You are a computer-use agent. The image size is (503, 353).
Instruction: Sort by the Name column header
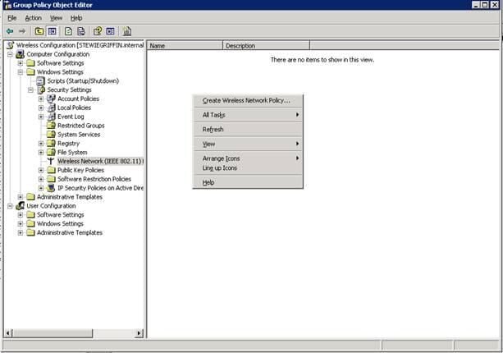click(x=185, y=46)
